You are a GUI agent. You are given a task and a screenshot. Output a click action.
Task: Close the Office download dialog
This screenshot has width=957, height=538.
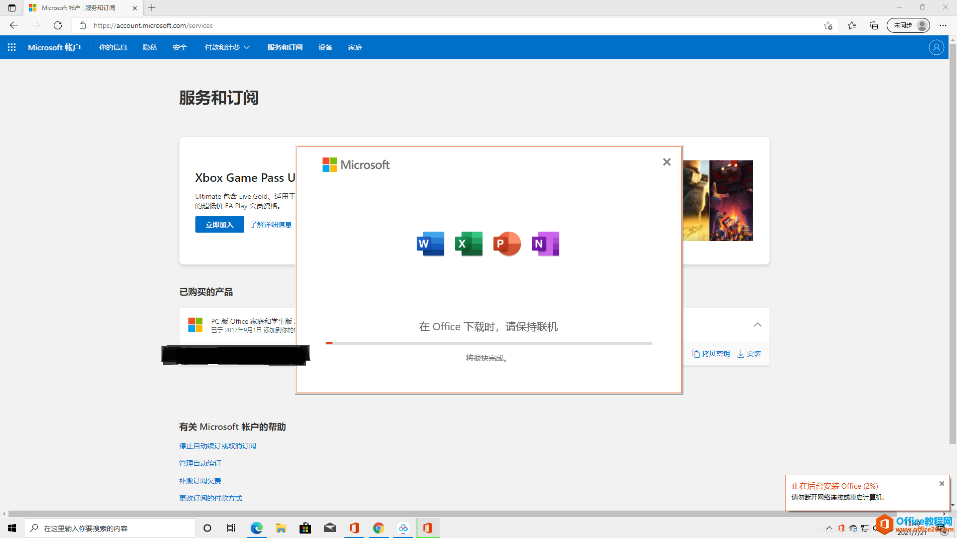coord(667,162)
